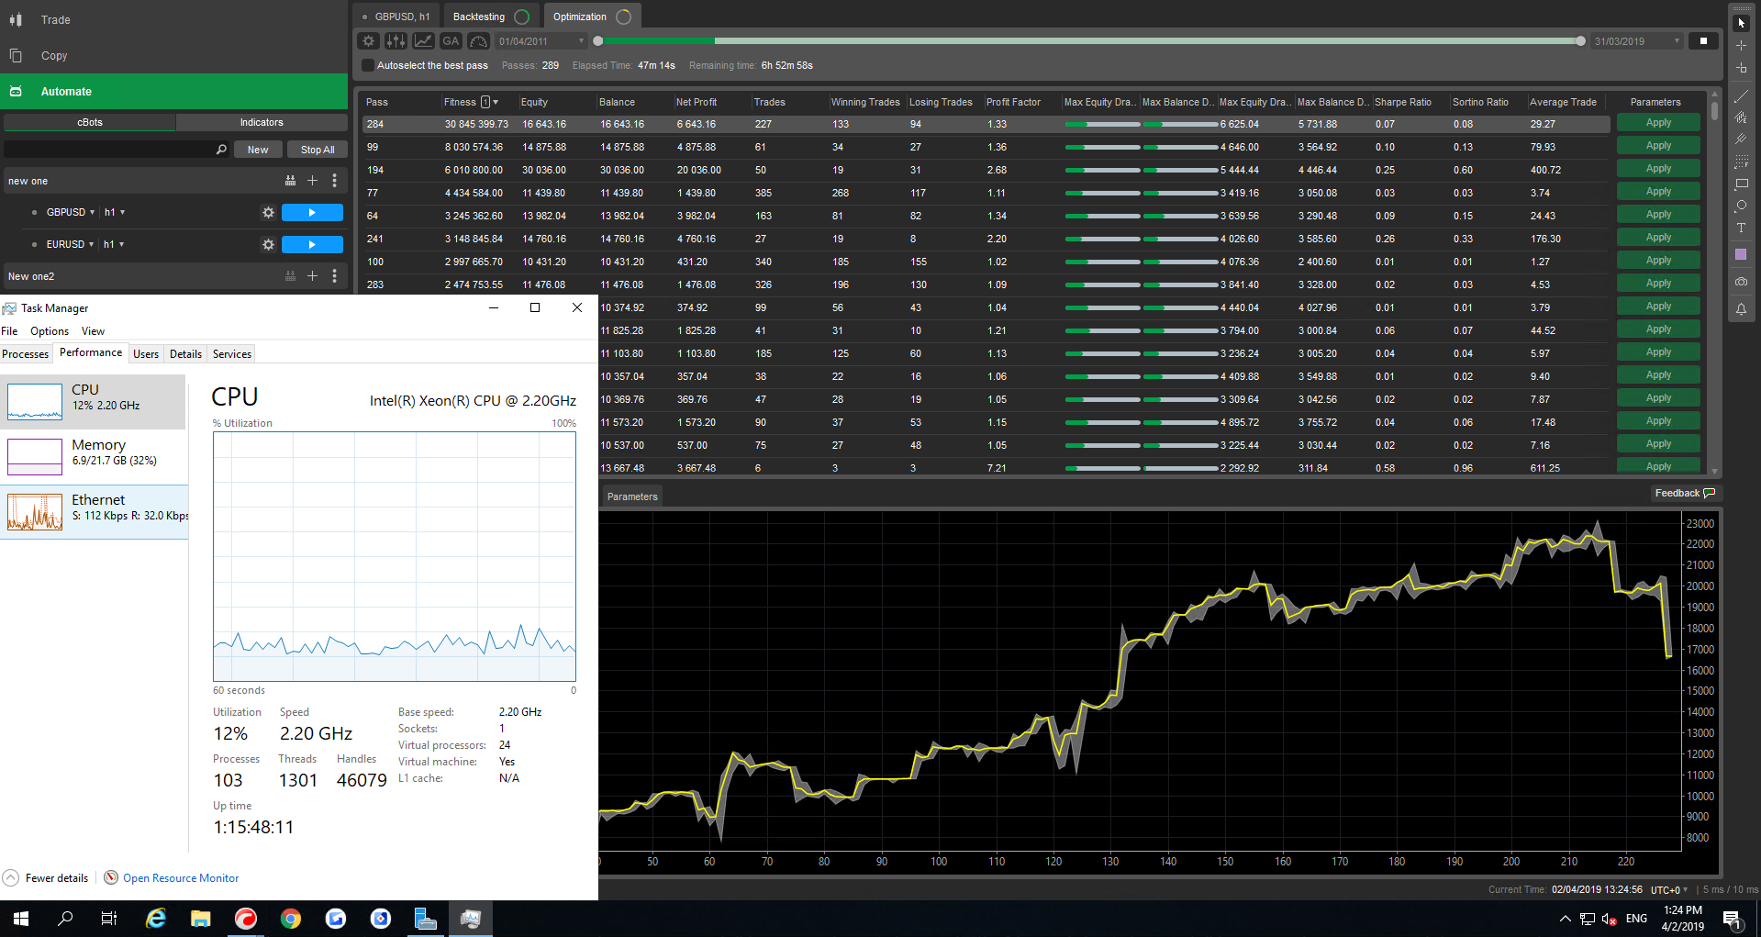Select the text drawing tool

pos(1741,229)
